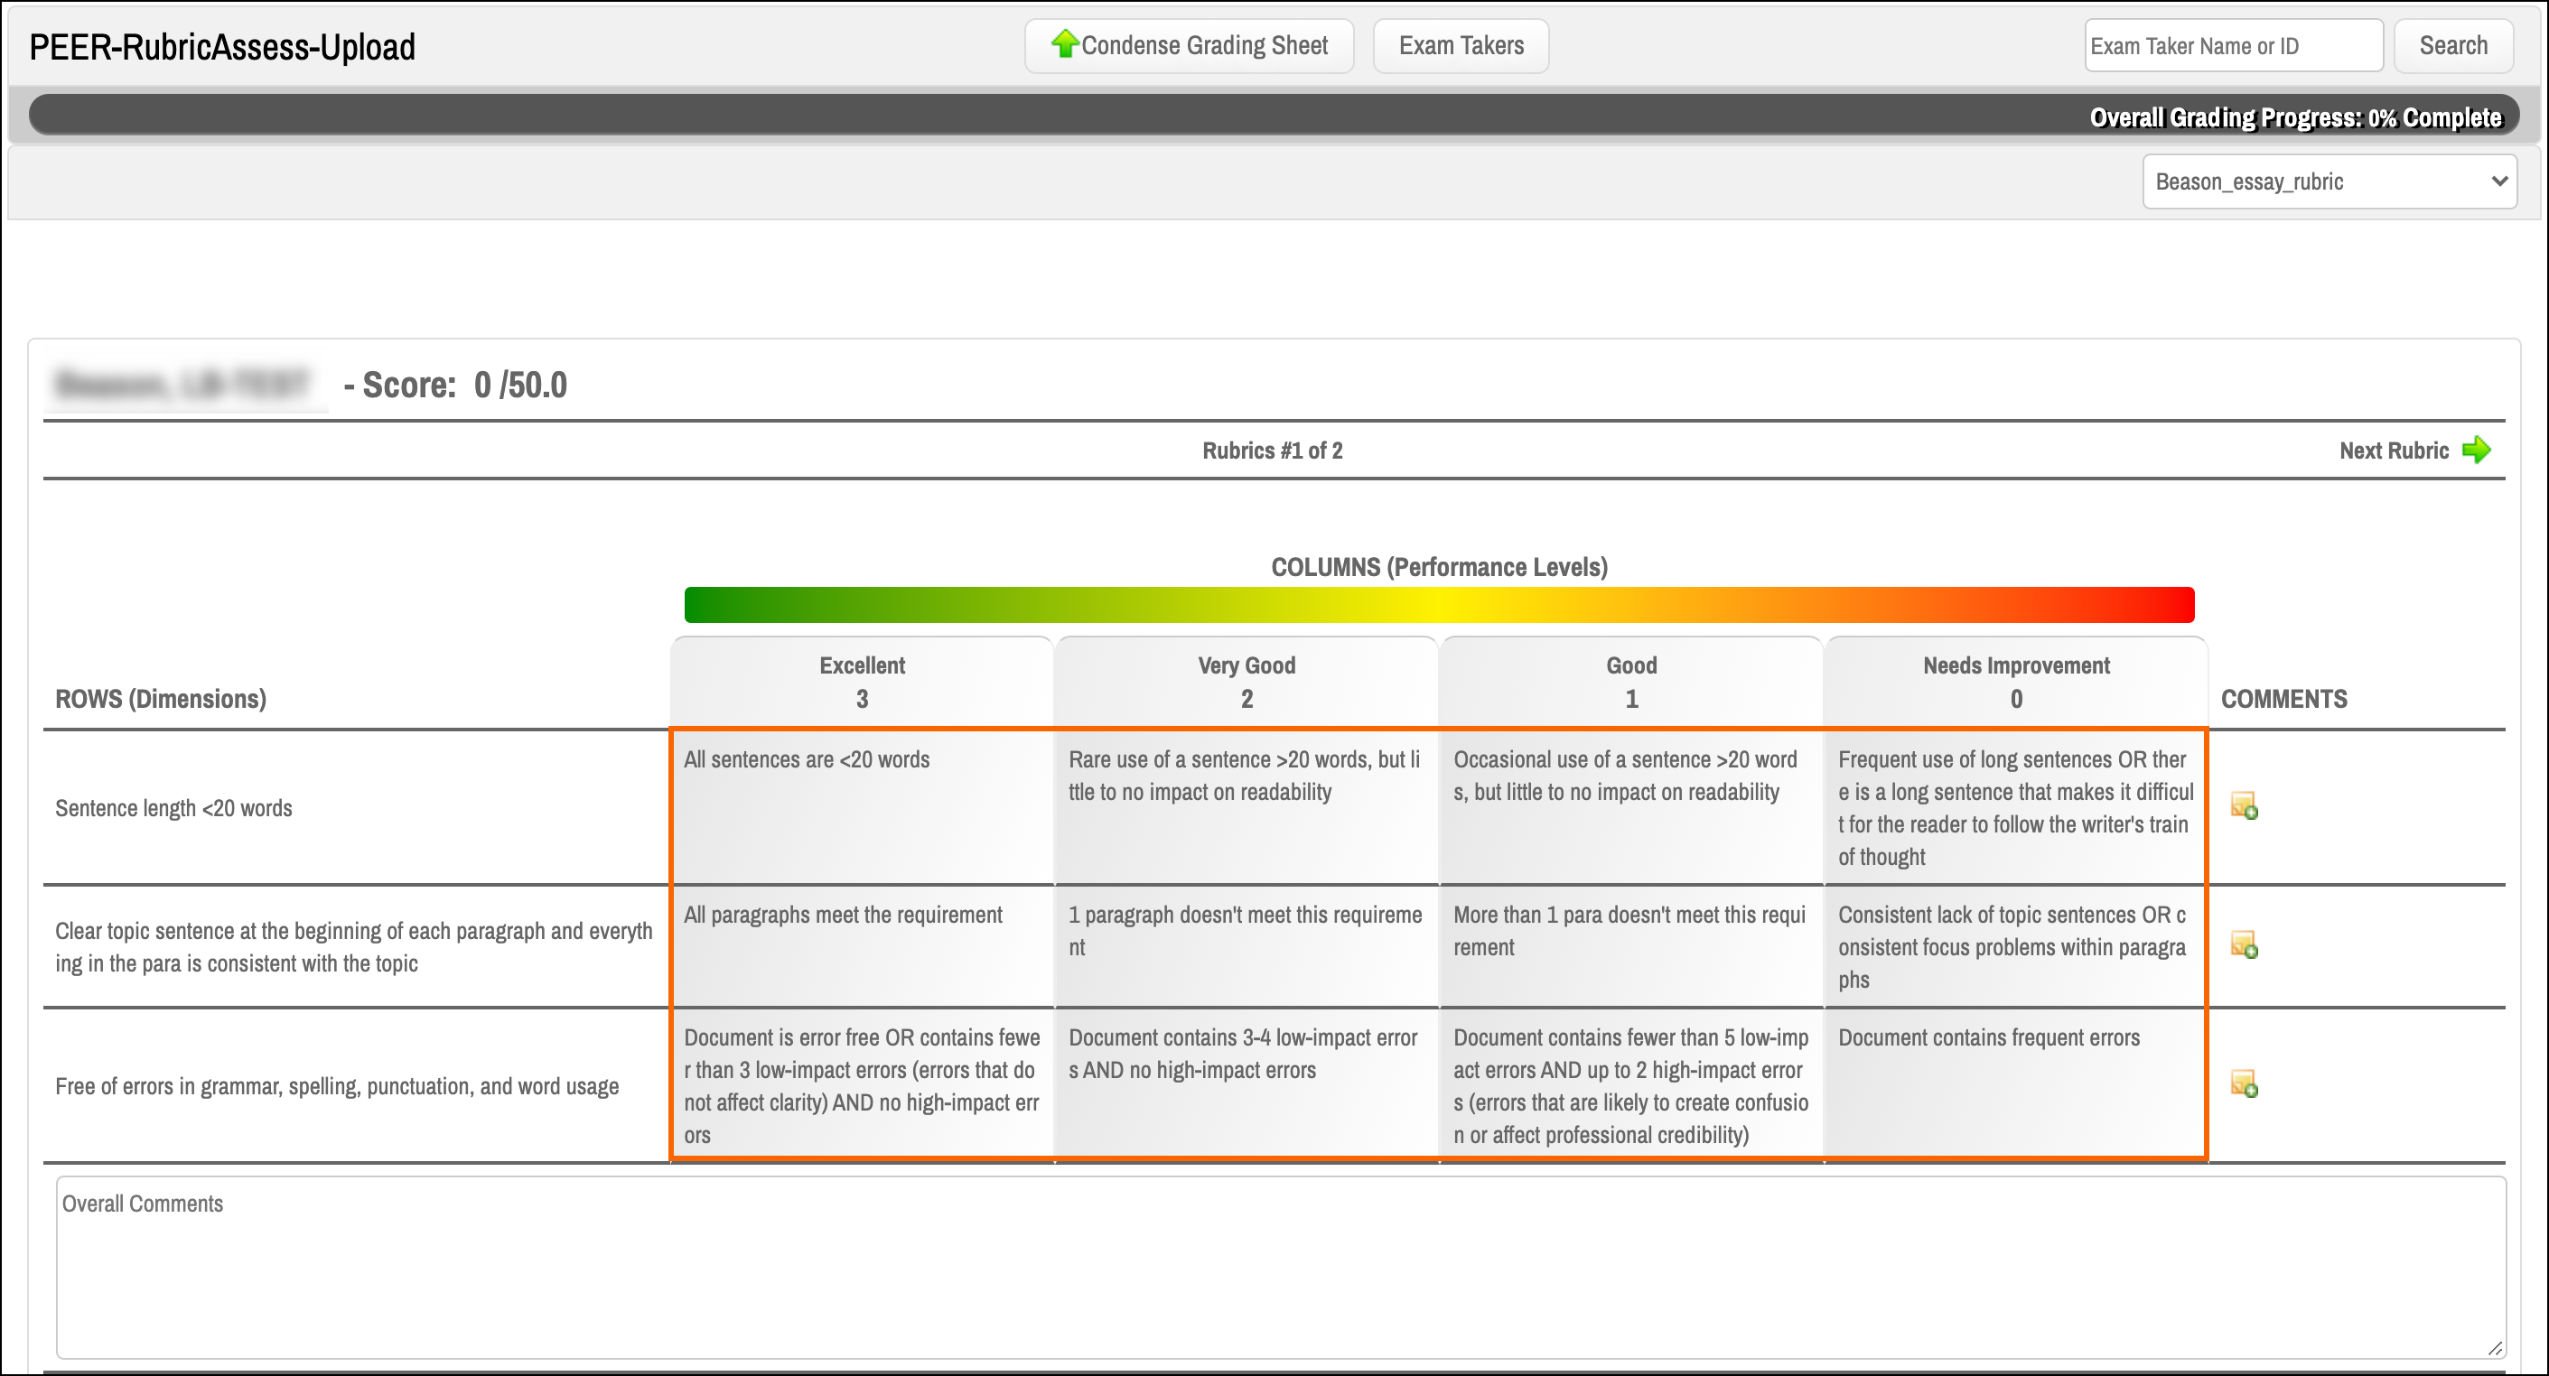Open the Beason_essay_rubric dropdown
This screenshot has height=1376, width=2549.
point(2329,182)
